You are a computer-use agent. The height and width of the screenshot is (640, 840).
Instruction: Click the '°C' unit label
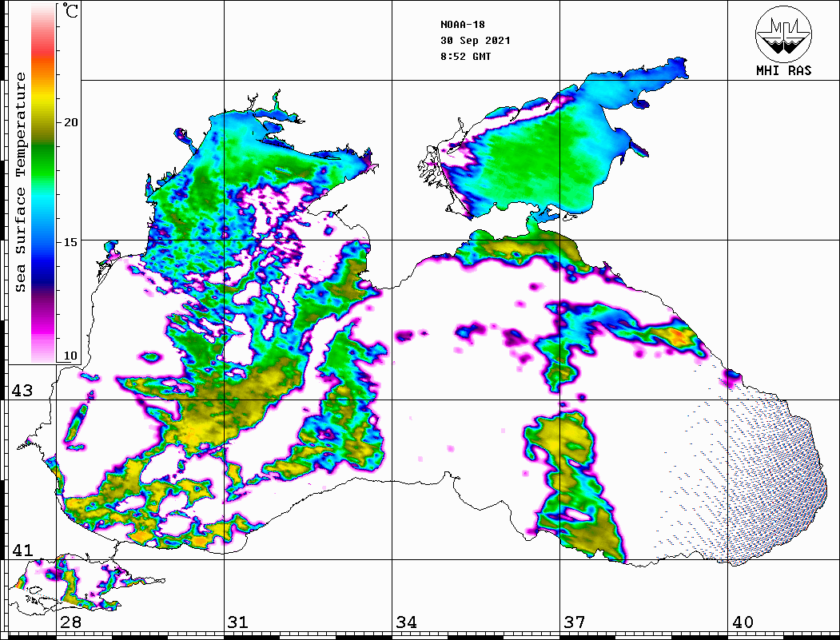[x=70, y=10]
